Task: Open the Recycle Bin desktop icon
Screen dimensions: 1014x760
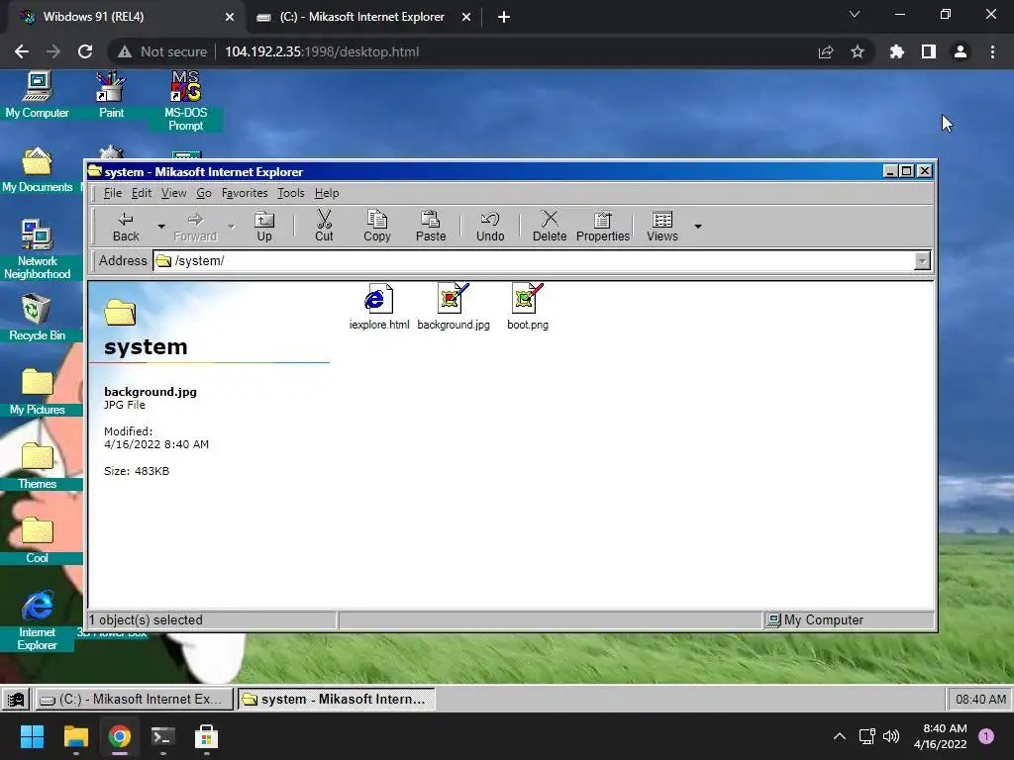Action: [37, 318]
